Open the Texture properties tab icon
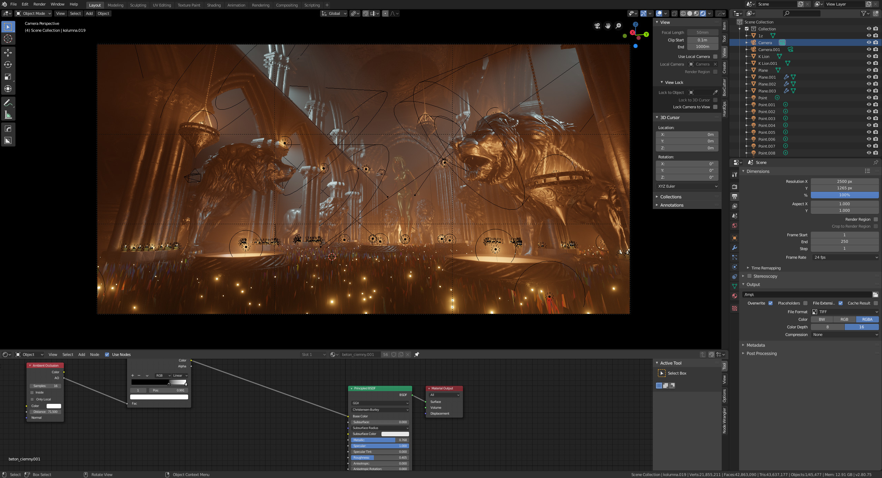 [x=735, y=308]
